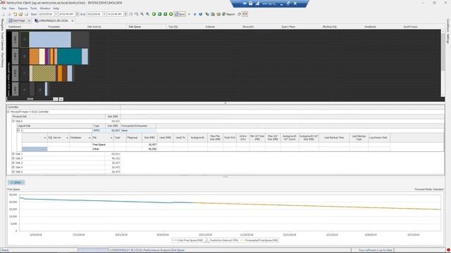Open the AlwaysOn tab
Image resolution: width=451 pixels, height=253 pixels.
(248, 27)
